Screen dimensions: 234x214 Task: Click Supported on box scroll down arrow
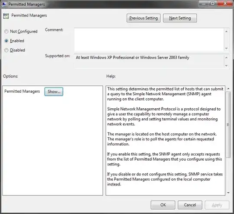tap(226, 66)
